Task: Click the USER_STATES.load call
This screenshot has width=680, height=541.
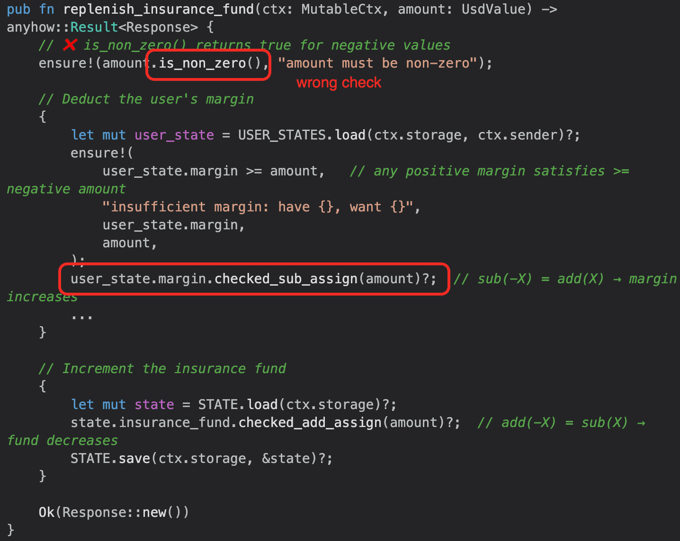Action: pyautogui.click(x=302, y=135)
